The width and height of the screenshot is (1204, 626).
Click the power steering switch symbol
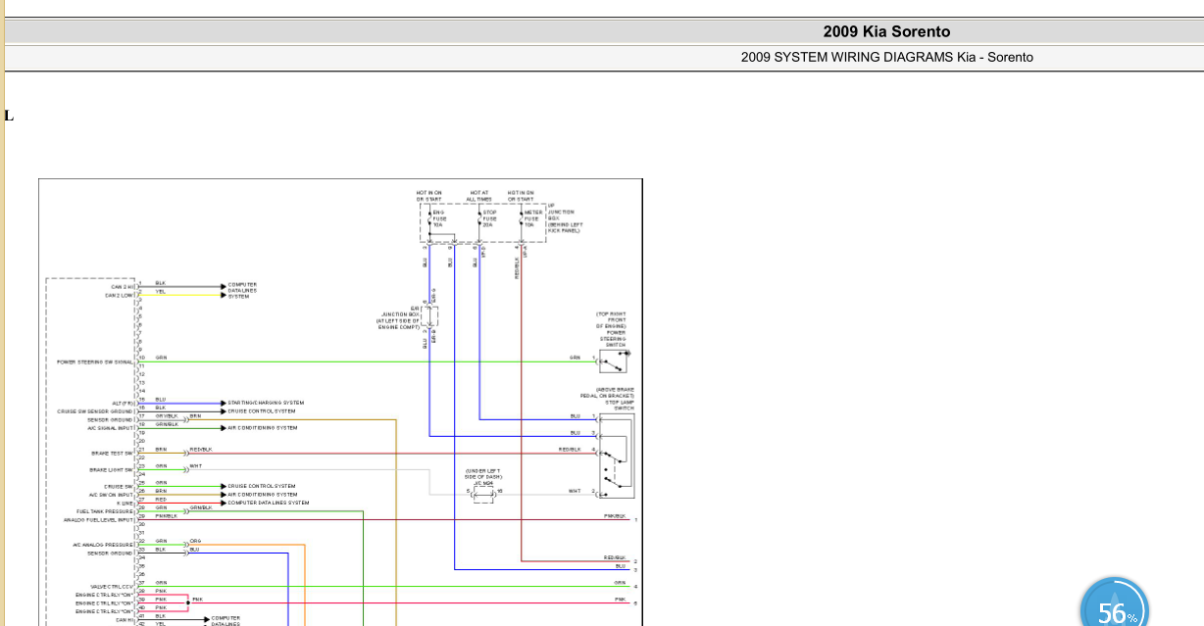click(x=615, y=361)
